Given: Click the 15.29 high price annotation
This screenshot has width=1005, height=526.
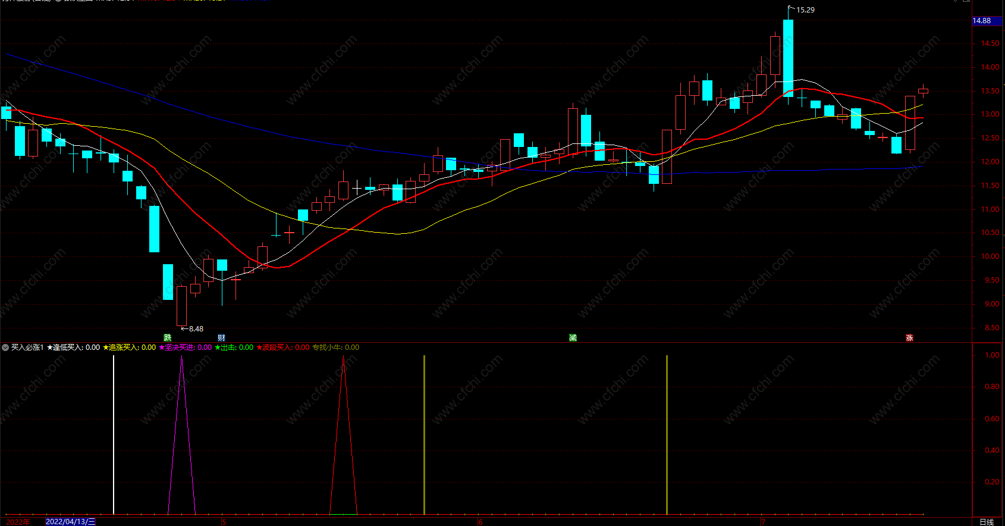Looking at the screenshot, I should [805, 10].
